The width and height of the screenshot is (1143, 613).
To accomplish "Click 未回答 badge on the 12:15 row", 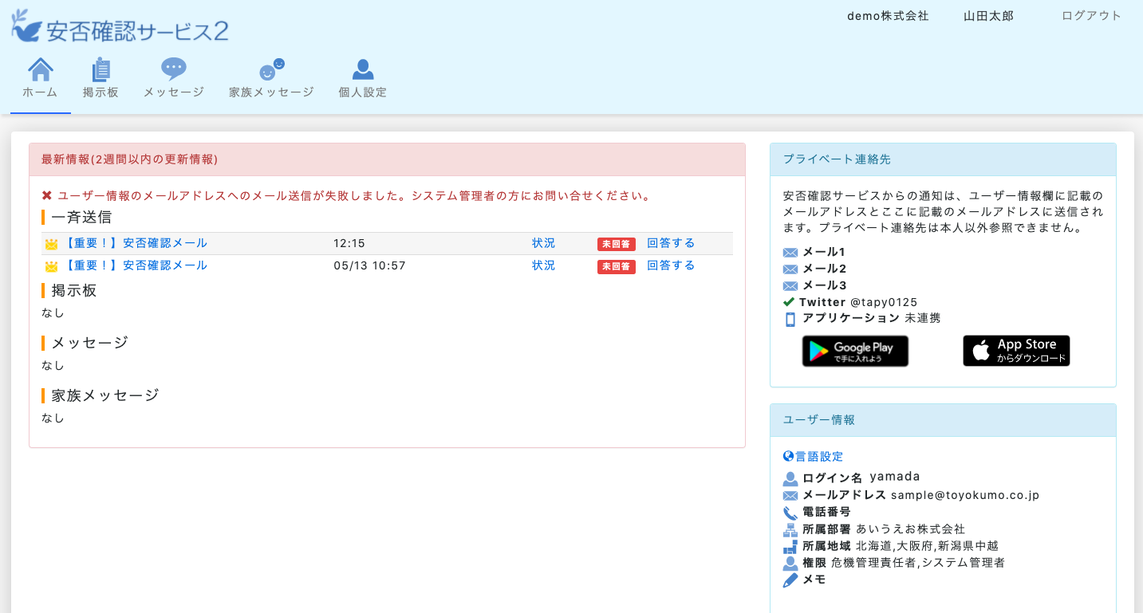I will 616,244.
